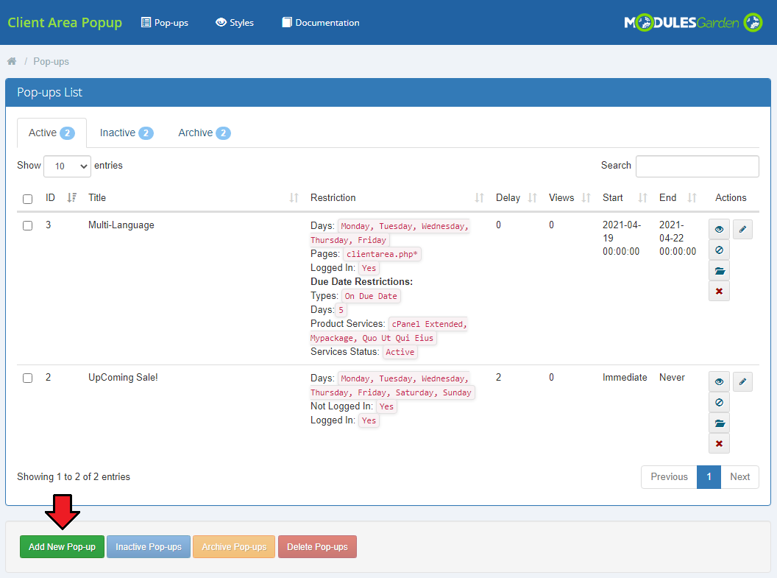This screenshot has height=578, width=777.
Task: Switch to the Archive tab
Action: (204, 133)
